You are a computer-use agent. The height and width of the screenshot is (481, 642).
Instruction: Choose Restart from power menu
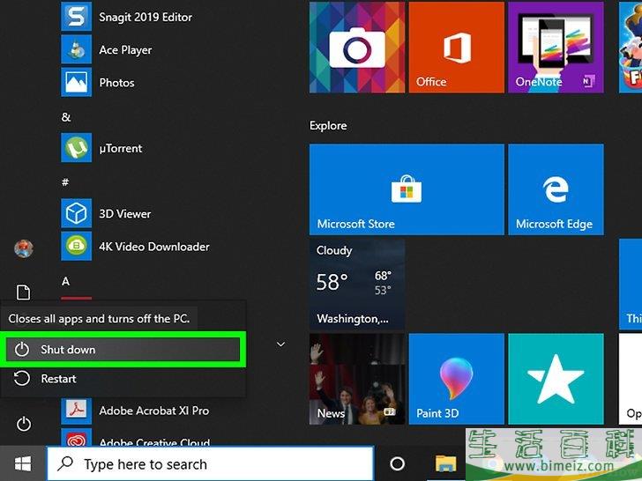58,379
